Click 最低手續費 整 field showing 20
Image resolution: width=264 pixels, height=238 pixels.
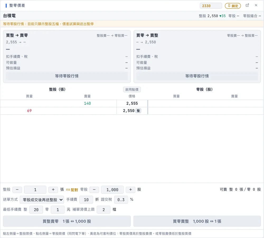point(36,210)
